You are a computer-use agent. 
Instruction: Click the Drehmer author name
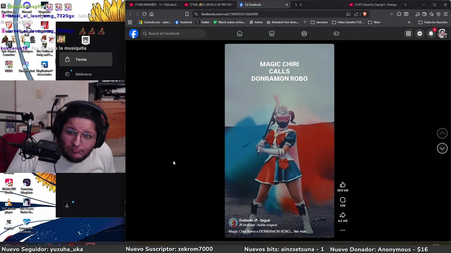(246, 220)
